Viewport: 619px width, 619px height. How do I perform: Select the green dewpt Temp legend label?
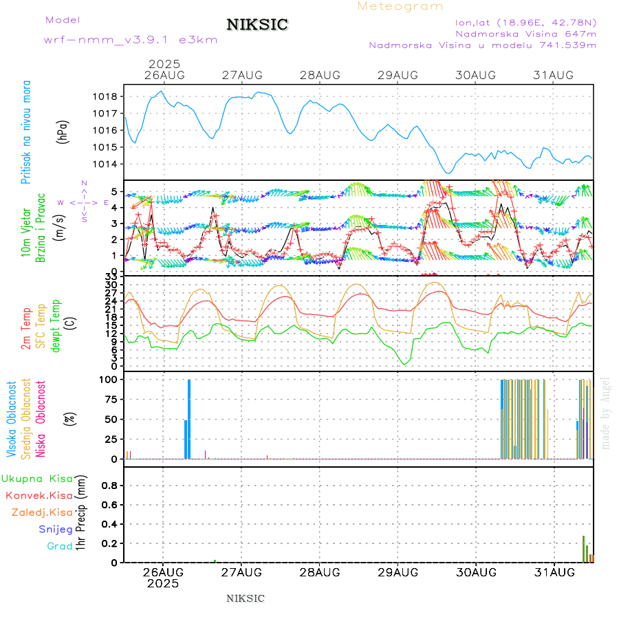pyautogui.click(x=56, y=325)
